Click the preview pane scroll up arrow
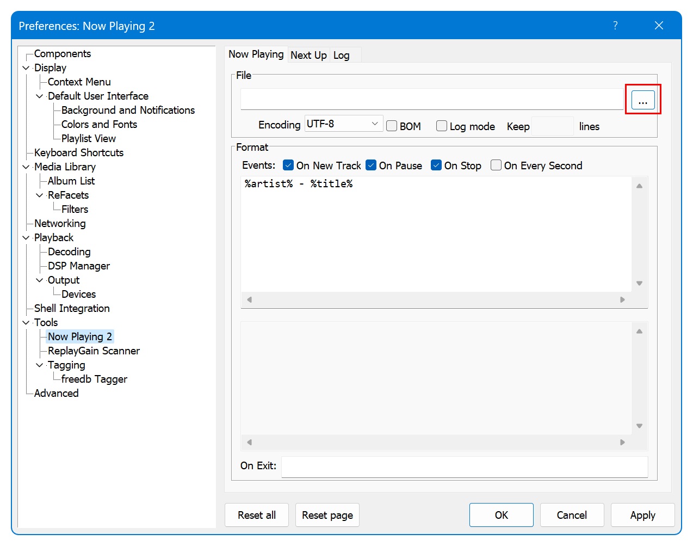Viewport: 693px width, 546px height. click(640, 332)
